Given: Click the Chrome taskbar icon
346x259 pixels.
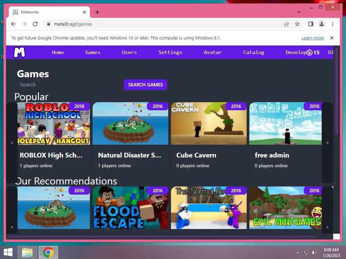Looking at the screenshot, I should pyautogui.click(x=48, y=252).
